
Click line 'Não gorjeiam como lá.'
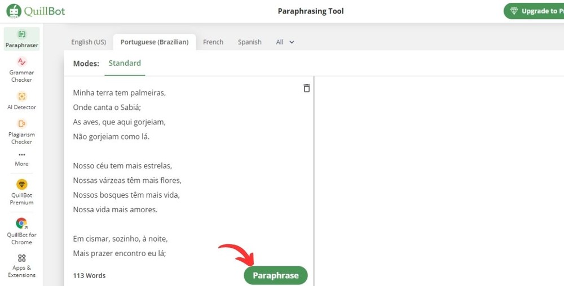111,137
